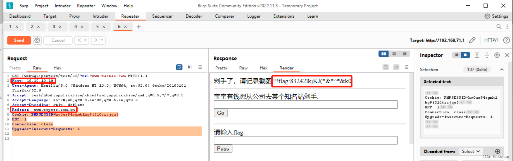
Task: Open the Project menu
Action: click(x=41, y=6)
